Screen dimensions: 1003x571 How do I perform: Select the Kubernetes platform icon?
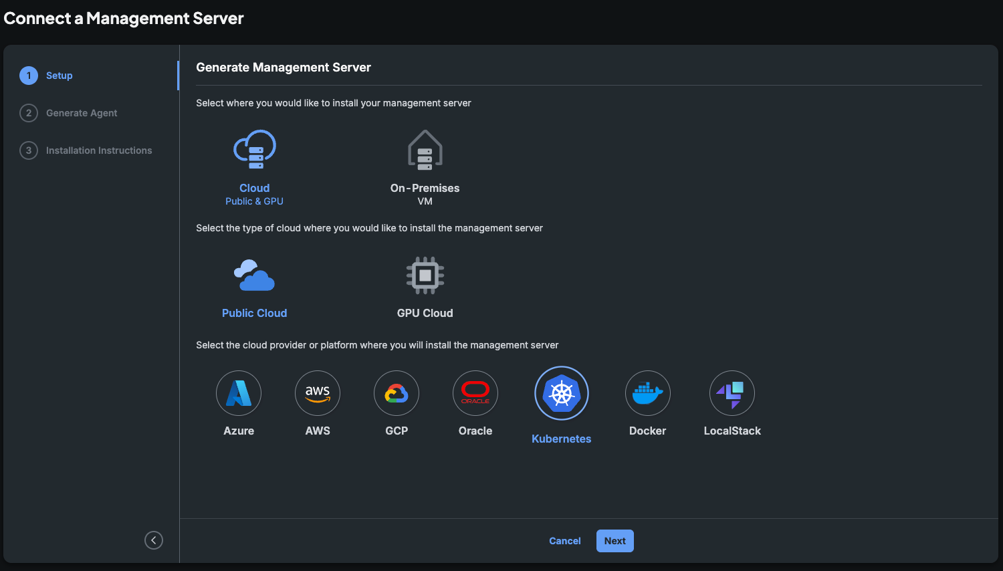coord(562,393)
